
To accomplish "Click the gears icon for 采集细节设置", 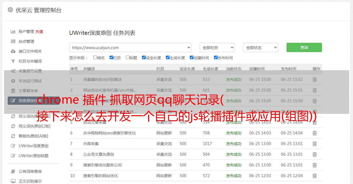I will [x=13, y=71].
